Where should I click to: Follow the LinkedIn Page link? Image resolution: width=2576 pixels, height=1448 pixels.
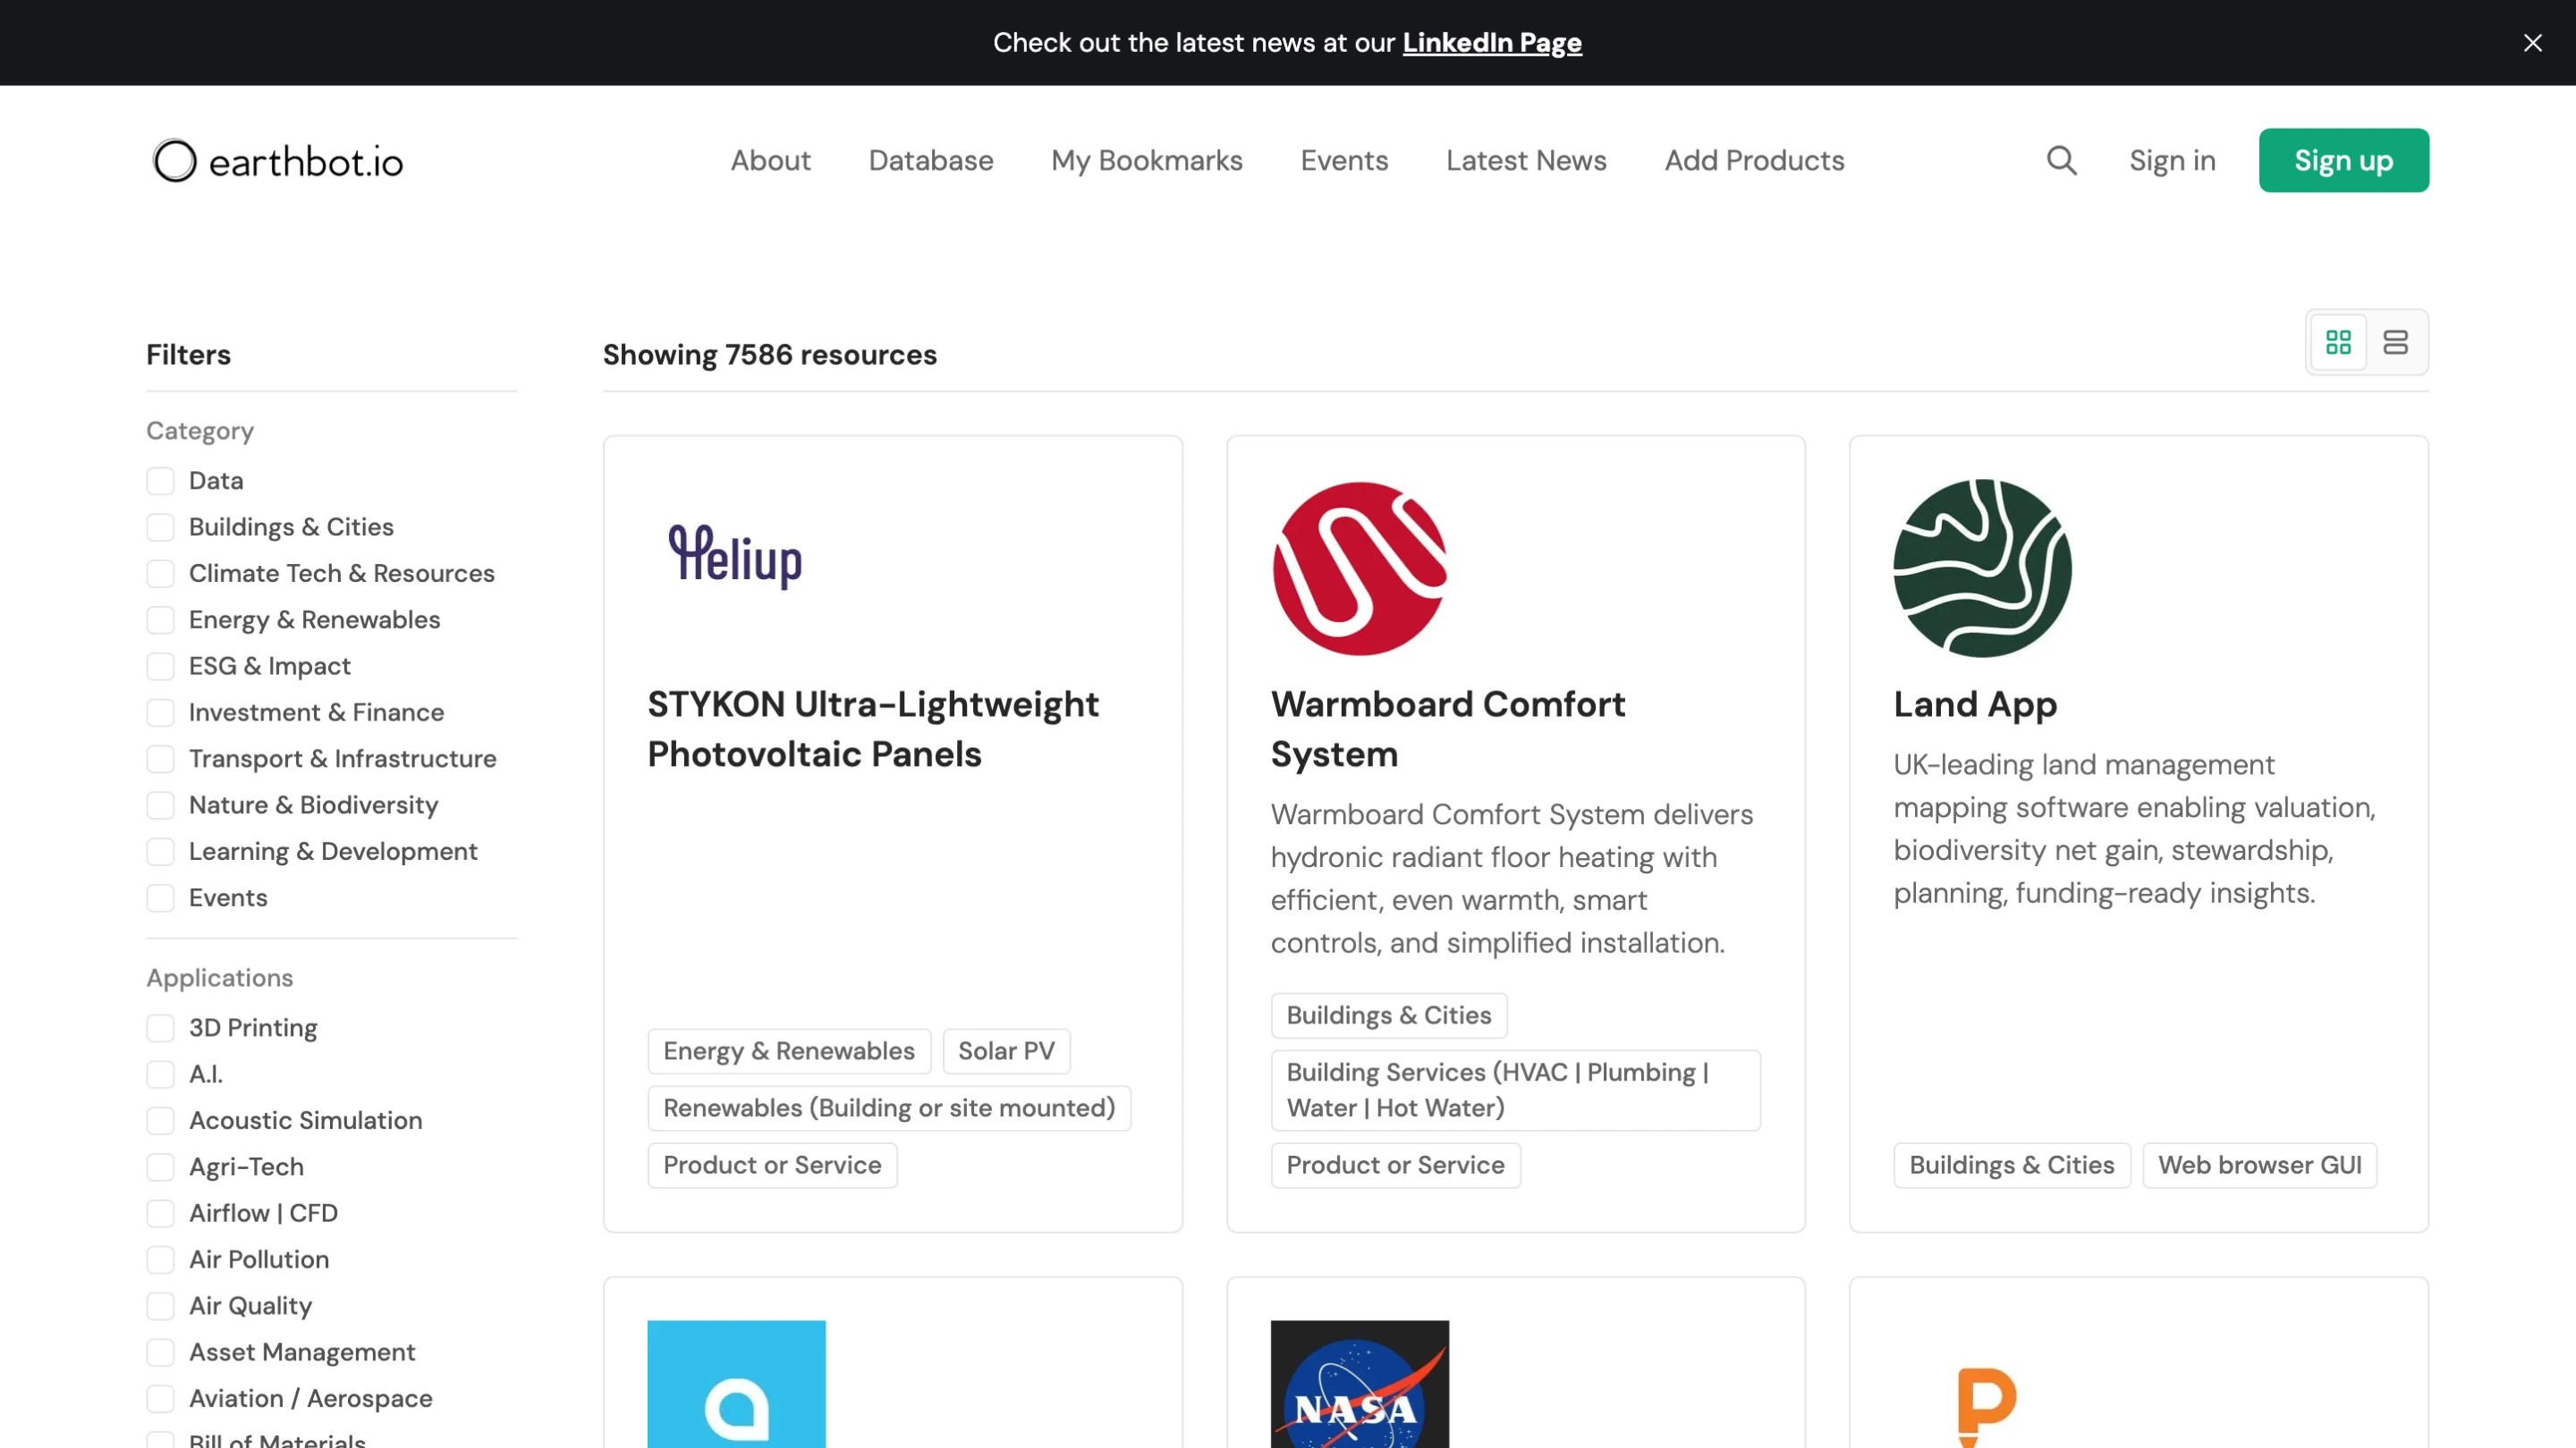point(1492,43)
